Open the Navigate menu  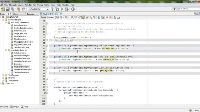[13, 5]
